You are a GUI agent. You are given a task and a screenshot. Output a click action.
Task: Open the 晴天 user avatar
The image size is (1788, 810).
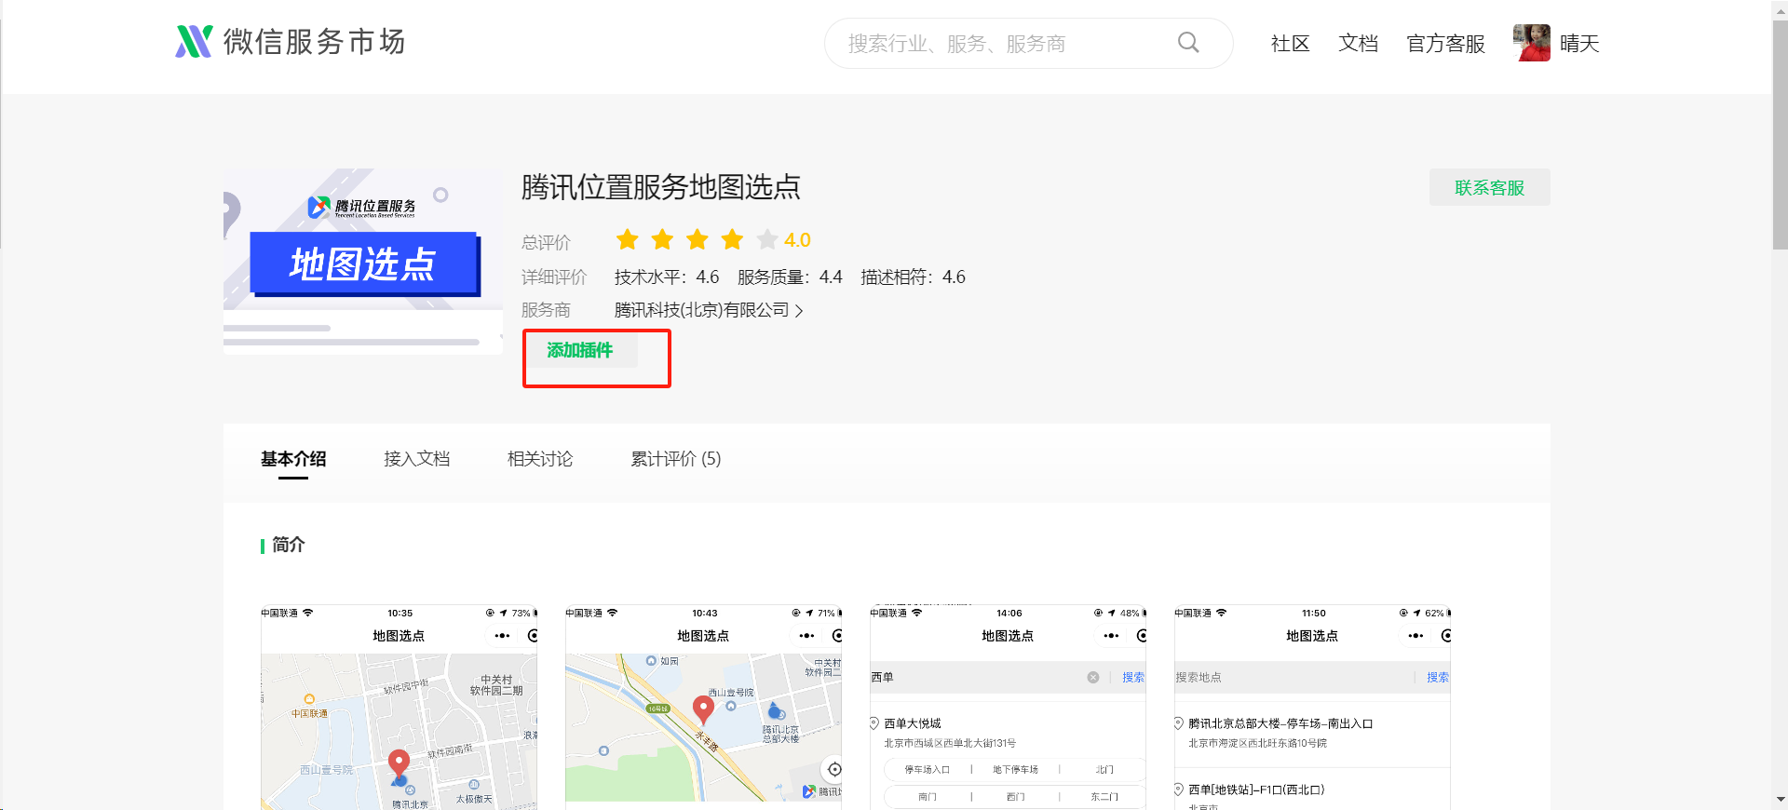pyautogui.click(x=1532, y=43)
